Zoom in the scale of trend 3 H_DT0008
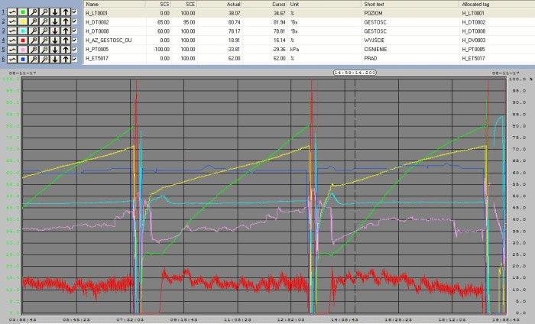This screenshot has height=324, width=535. [34, 31]
